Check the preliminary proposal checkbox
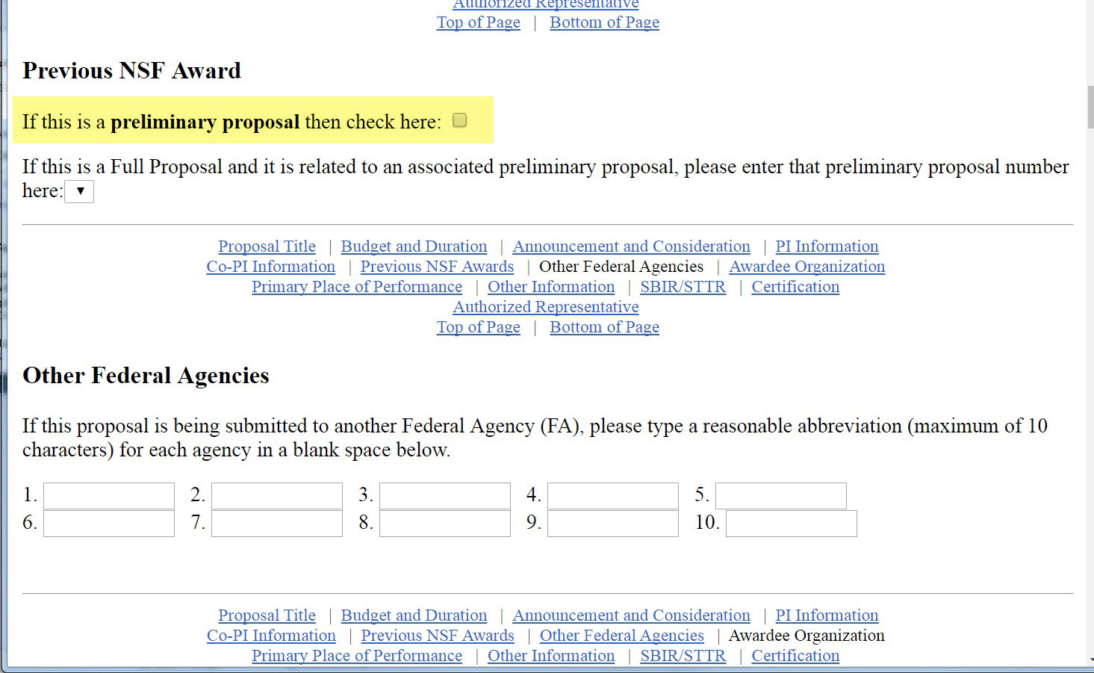 pos(460,120)
